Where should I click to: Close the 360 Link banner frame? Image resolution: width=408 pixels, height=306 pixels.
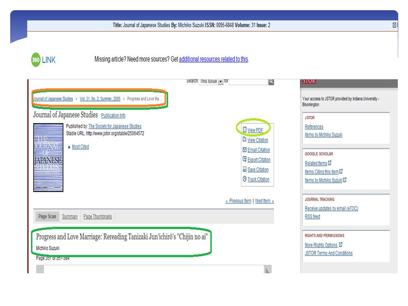pyautogui.click(x=394, y=25)
